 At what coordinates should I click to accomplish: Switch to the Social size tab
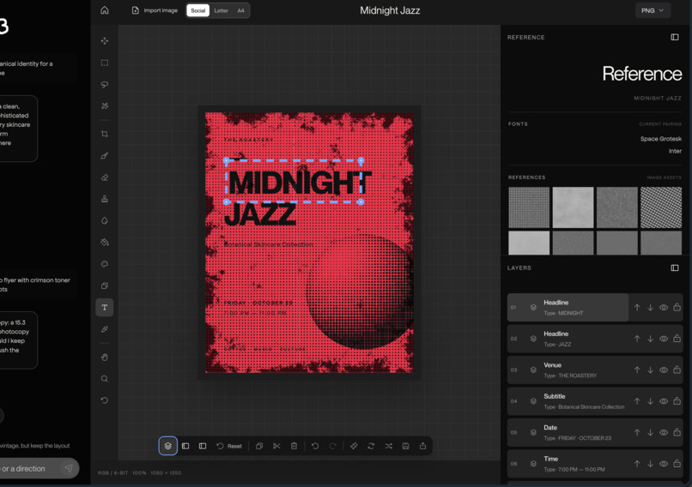point(197,10)
